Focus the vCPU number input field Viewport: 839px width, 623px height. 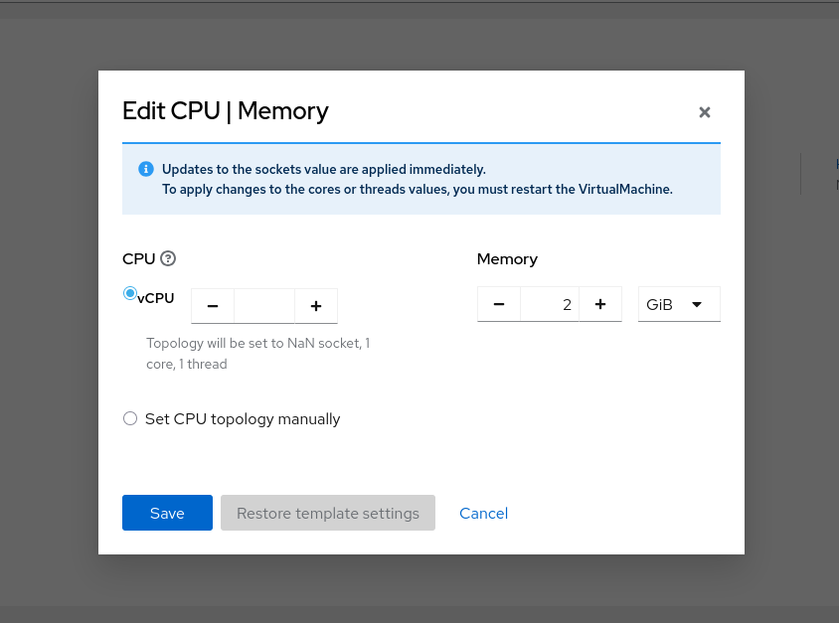264,306
